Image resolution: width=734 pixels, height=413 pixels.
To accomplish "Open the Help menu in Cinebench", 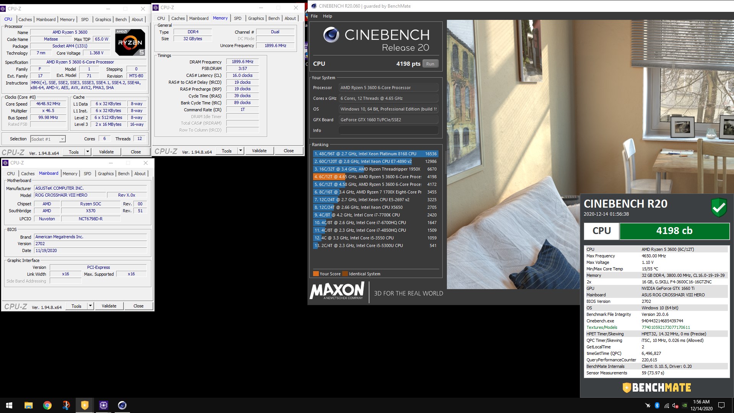I will click(328, 16).
